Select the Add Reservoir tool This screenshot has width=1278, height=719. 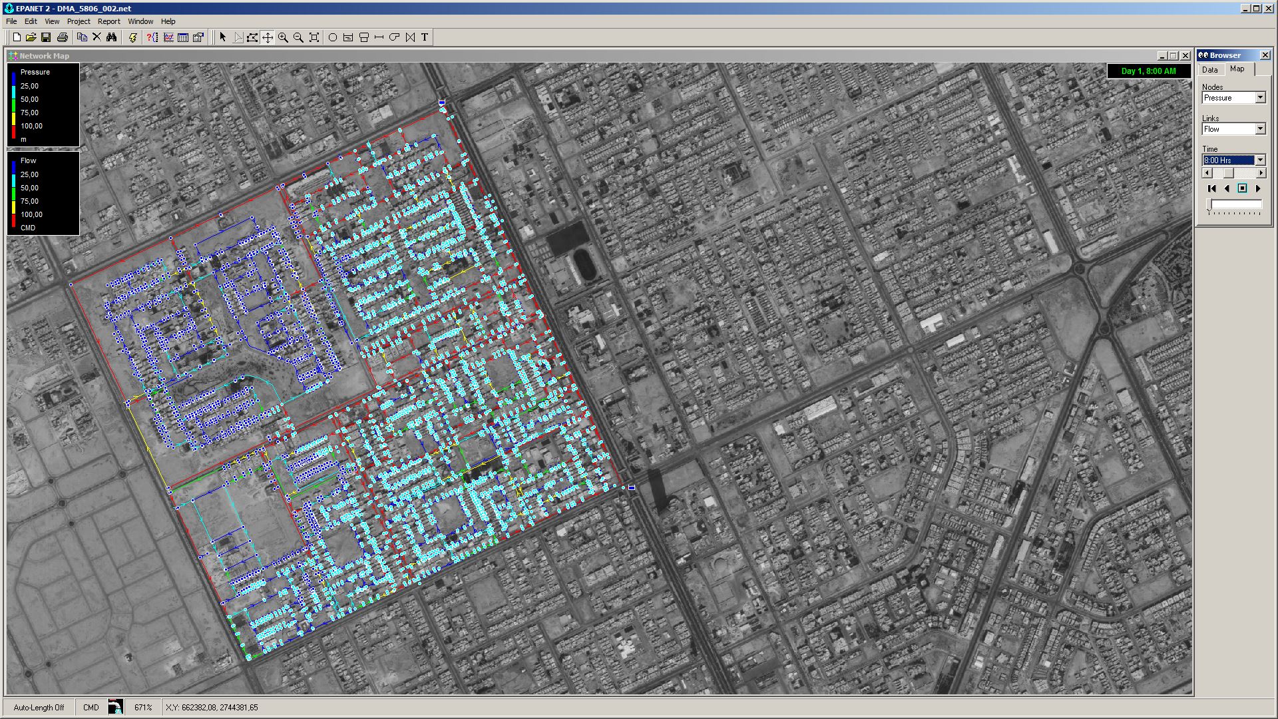pyautogui.click(x=347, y=37)
